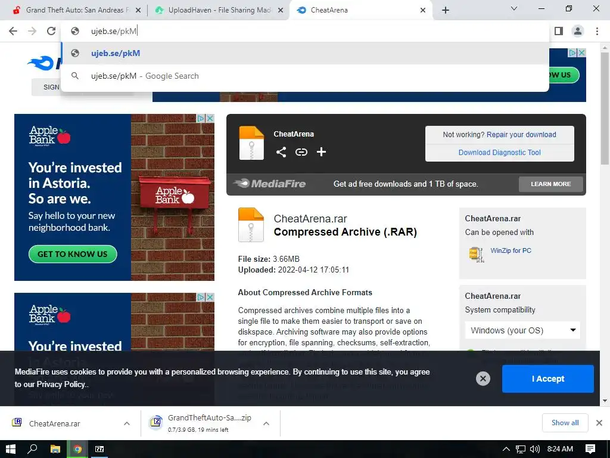This screenshot has width=610, height=458.
Task: Expand CheatArena.rar download options chevron
Action: click(127, 423)
